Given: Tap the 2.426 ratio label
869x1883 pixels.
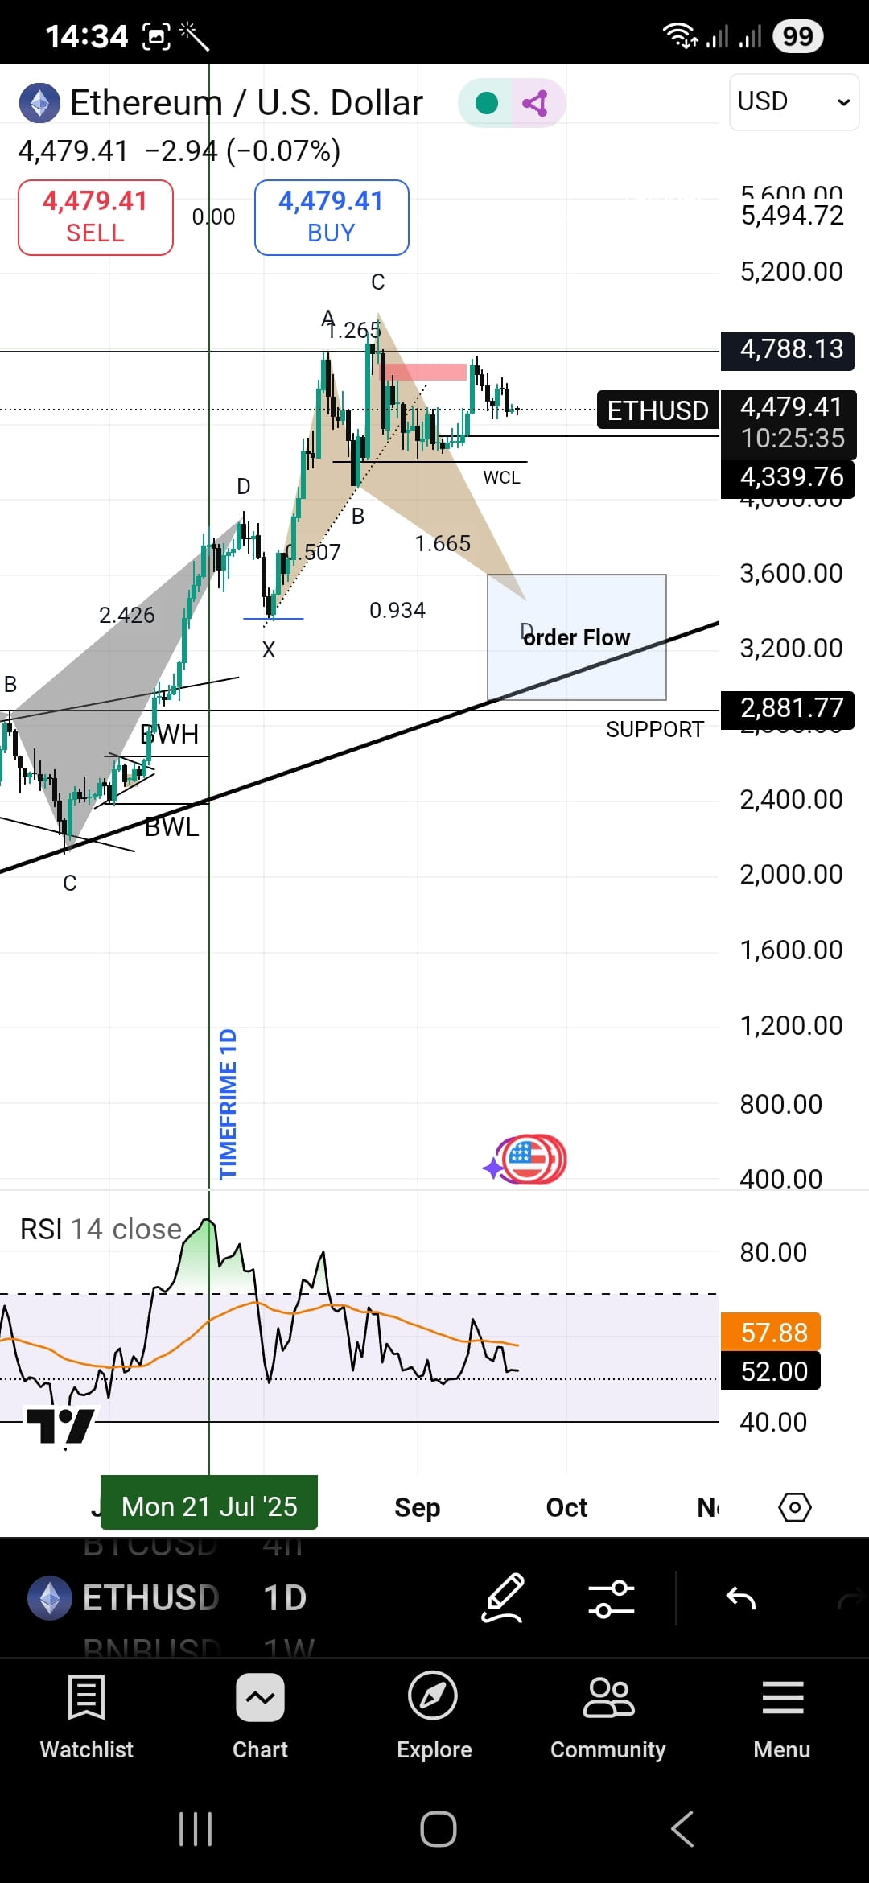Looking at the screenshot, I should click(x=126, y=616).
